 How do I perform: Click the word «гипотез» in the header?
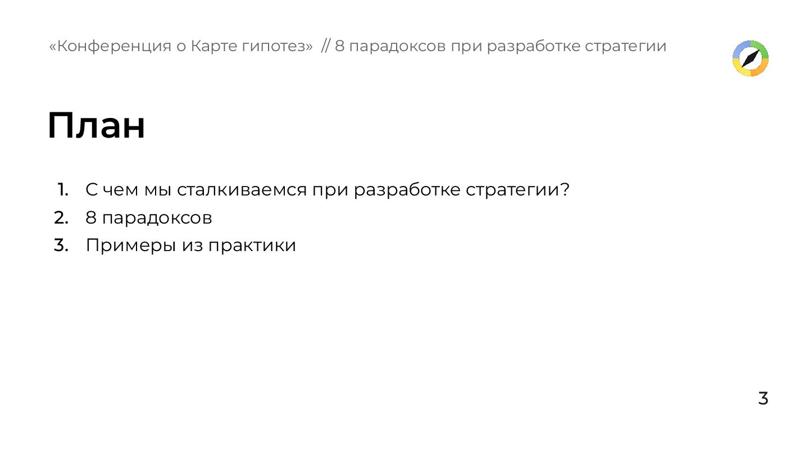coord(277,46)
